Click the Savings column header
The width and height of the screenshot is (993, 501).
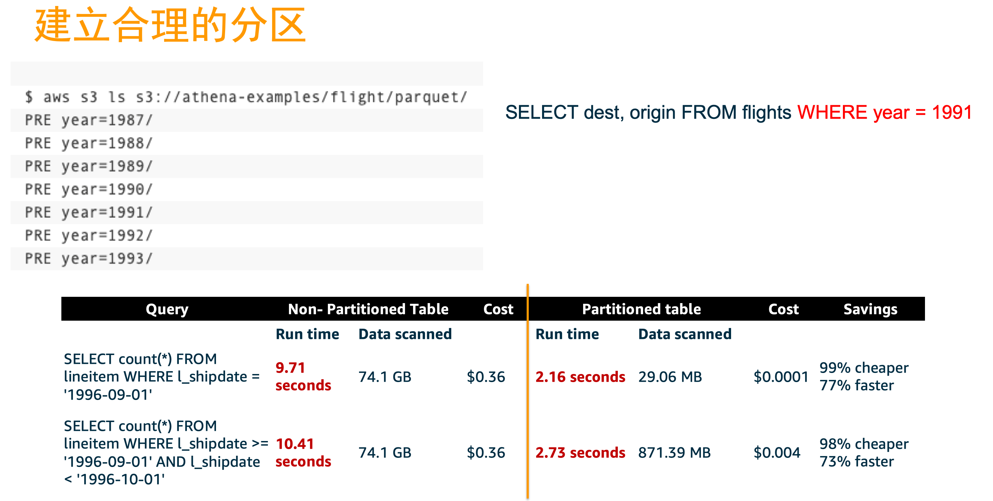pos(870,309)
